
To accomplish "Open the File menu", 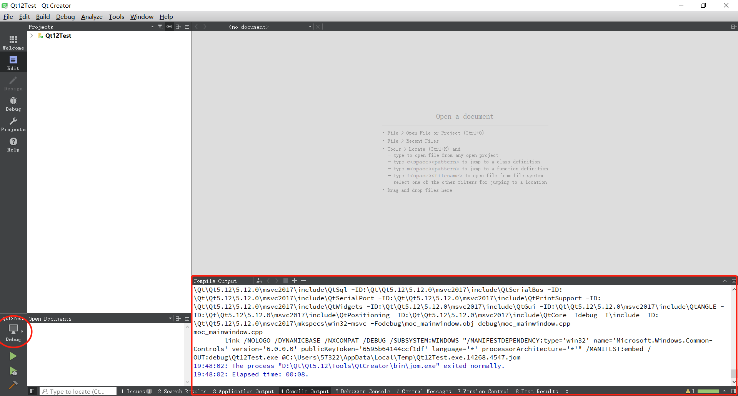I will click(8, 17).
